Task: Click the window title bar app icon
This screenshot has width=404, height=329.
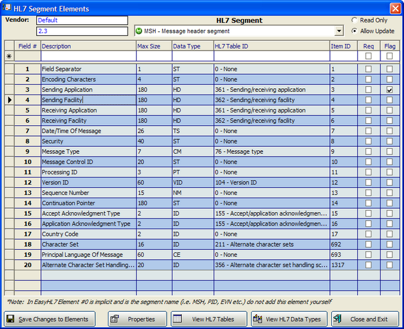Action: (x=7, y=7)
